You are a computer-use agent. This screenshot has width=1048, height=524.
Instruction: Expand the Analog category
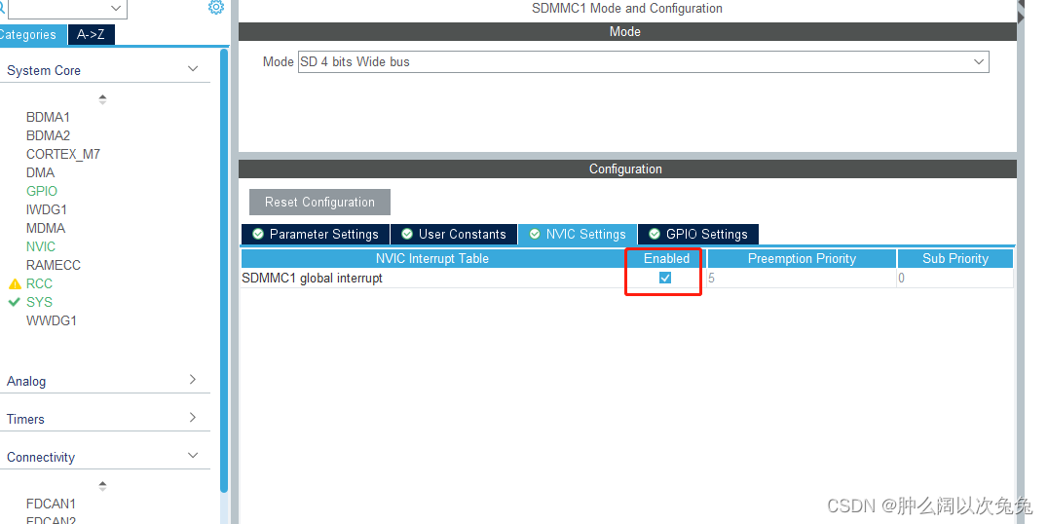(x=193, y=380)
